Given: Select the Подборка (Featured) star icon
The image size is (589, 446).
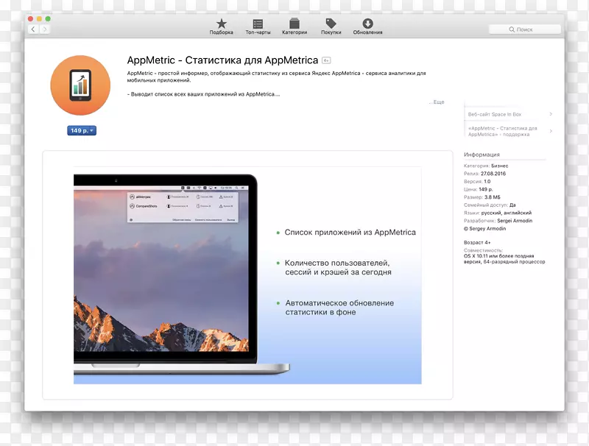Looking at the screenshot, I should click(x=221, y=24).
